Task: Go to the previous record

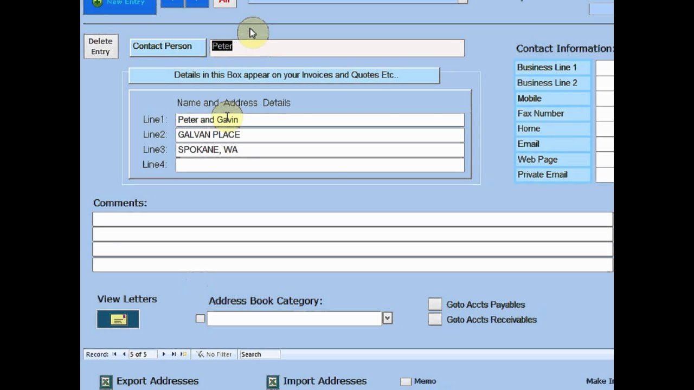Action: tap(124, 354)
